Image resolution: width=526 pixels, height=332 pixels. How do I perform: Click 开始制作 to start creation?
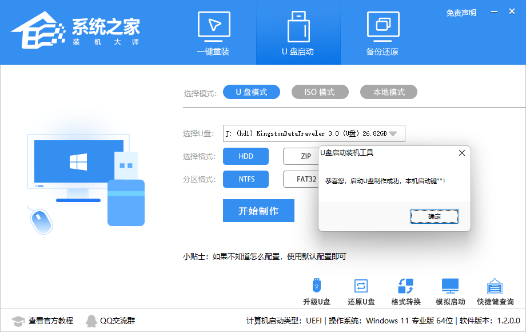pos(258,210)
